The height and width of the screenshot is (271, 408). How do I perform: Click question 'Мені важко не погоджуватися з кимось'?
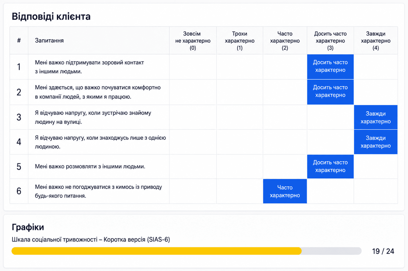98,191
